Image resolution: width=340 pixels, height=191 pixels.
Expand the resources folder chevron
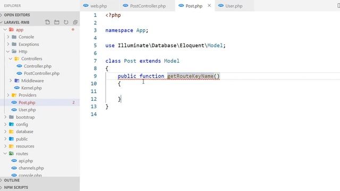(x=5, y=146)
